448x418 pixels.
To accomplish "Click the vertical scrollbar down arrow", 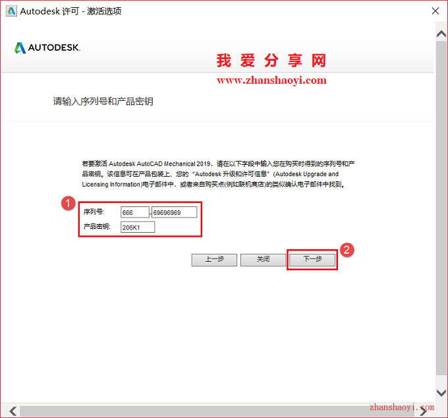I will point(441,393).
